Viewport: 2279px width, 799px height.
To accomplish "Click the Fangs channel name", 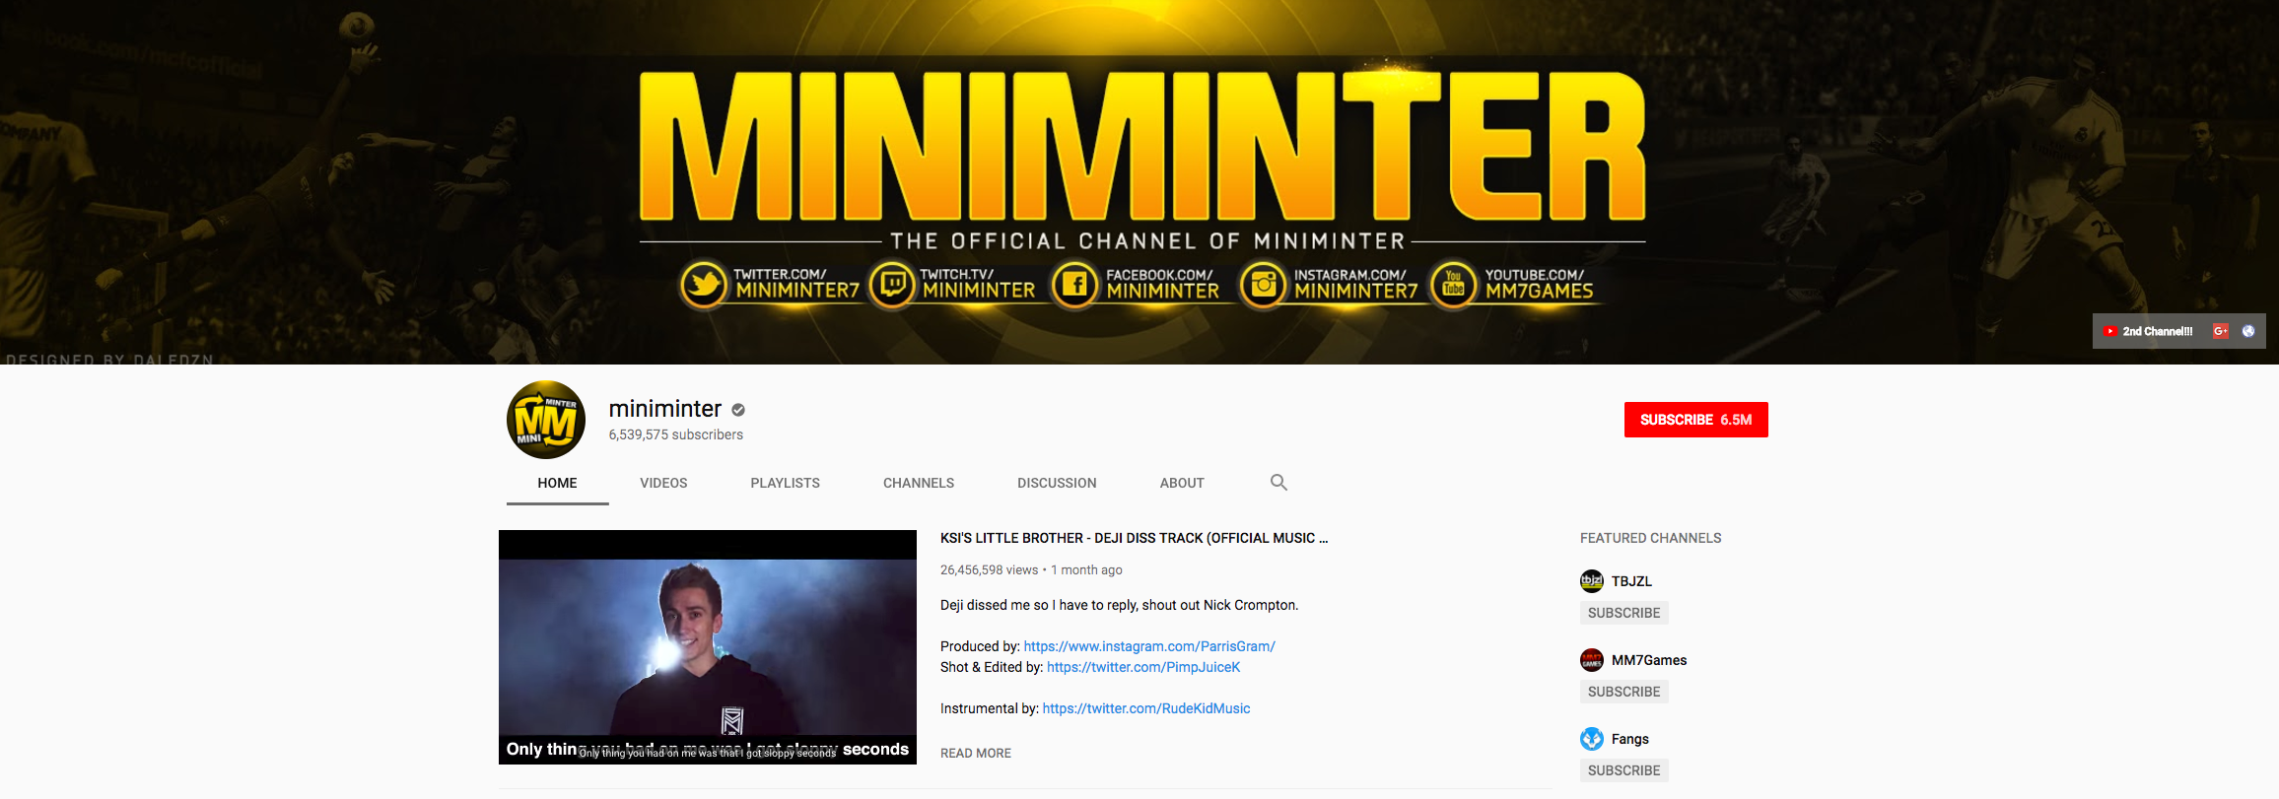I will [1630, 739].
